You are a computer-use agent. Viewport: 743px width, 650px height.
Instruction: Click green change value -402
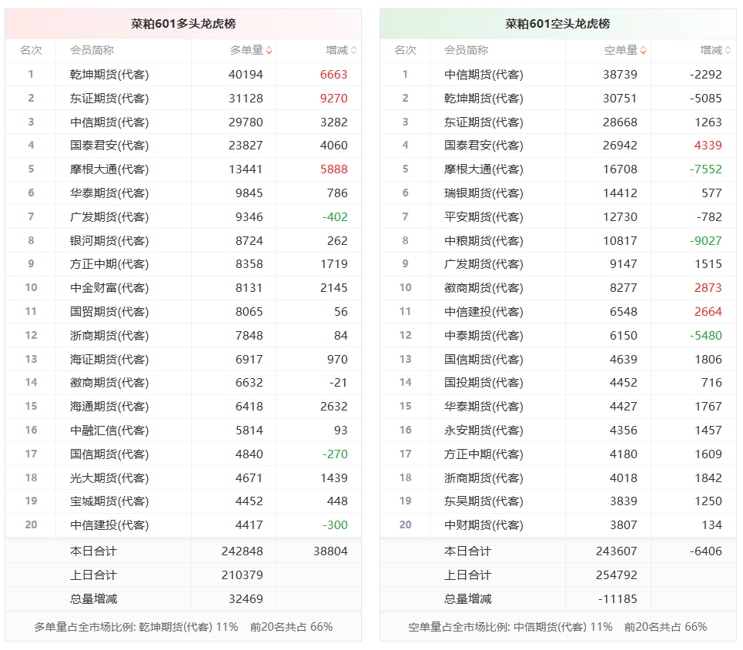pyautogui.click(x=335, y=216)
